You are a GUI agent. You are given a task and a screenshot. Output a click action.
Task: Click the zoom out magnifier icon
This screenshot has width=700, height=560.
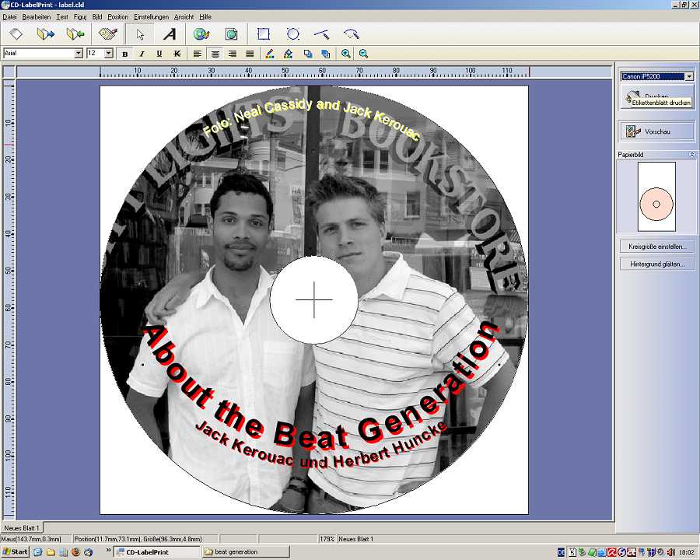point(363,54)
